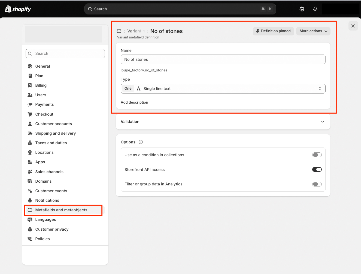Open the Type selector dropdown
This screenshot has width=361, height=274.
(x=223, y=89)
